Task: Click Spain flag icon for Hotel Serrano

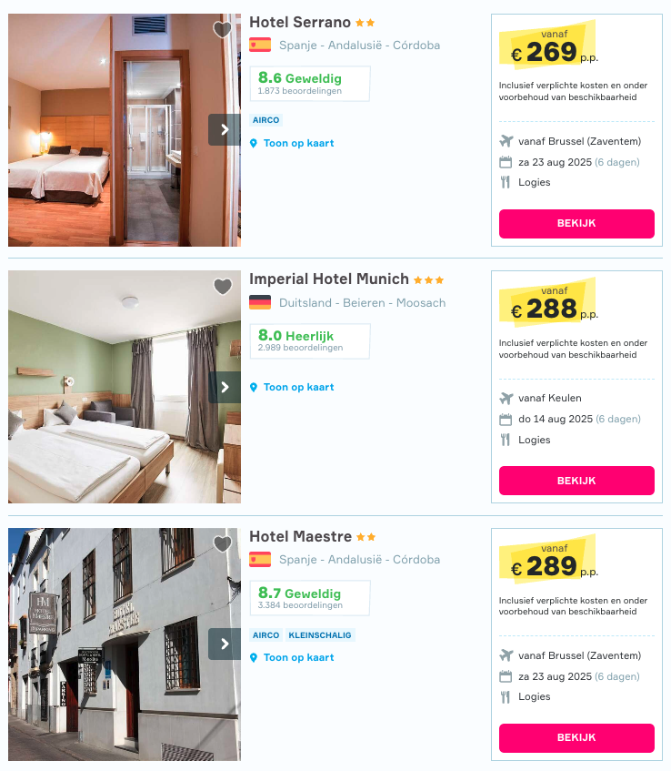Action: [260, 45]
